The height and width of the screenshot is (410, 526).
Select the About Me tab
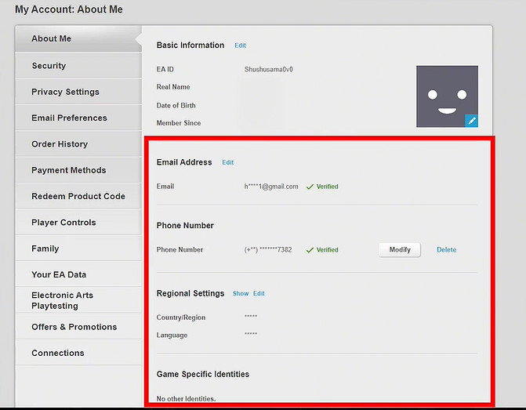[51, 38]
